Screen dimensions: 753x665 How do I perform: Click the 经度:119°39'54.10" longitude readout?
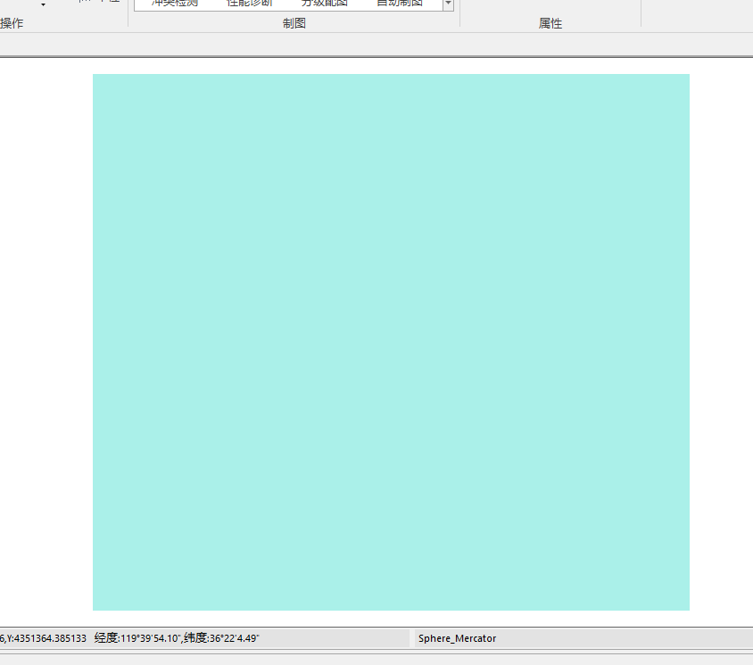(x=137, y=638)
